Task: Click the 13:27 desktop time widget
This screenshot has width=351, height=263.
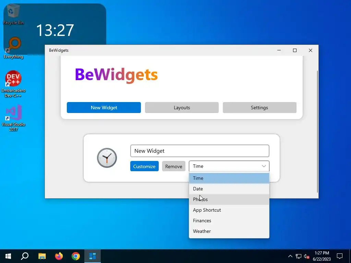Action: pos(55,30)
